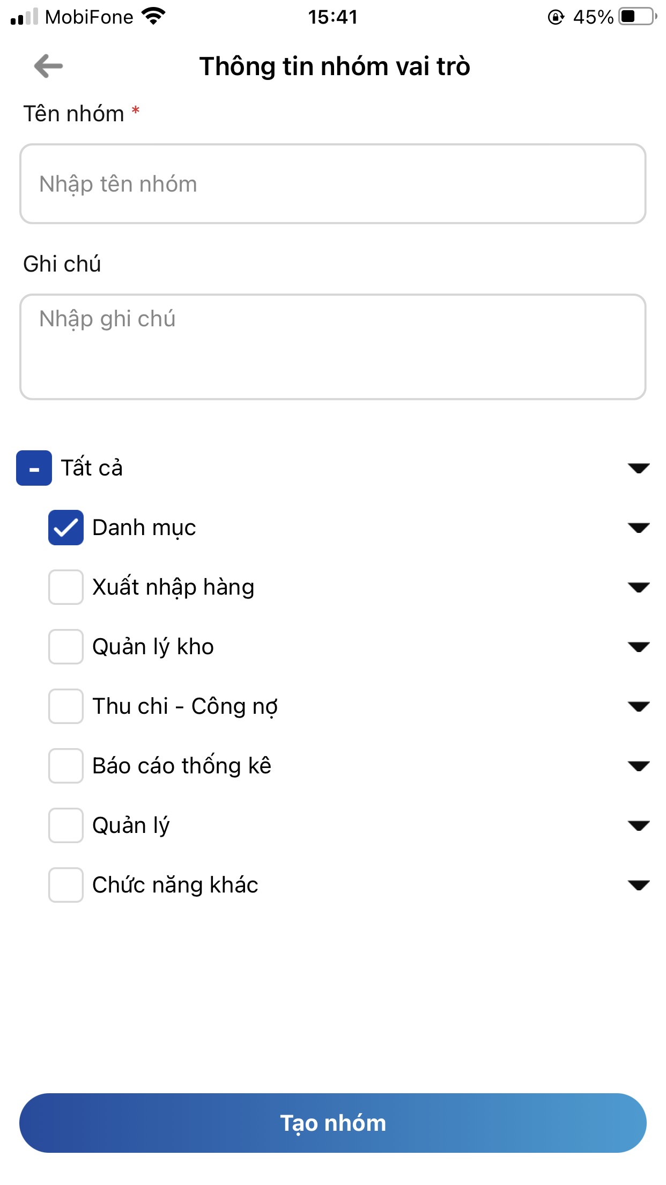Tick the Thu chi - Công nợ checkbox

coord(66,706)
